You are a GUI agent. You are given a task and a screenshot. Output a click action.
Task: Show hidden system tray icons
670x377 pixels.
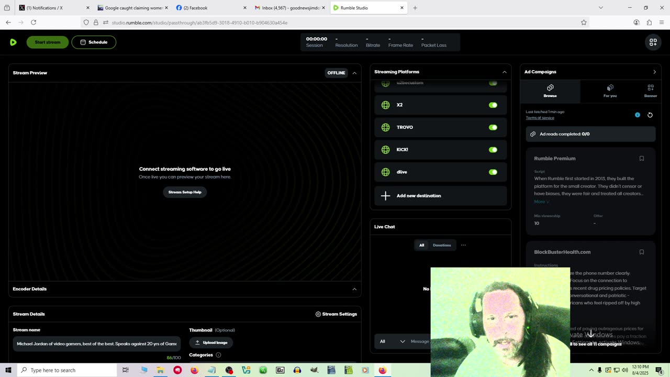coord(591,370)
